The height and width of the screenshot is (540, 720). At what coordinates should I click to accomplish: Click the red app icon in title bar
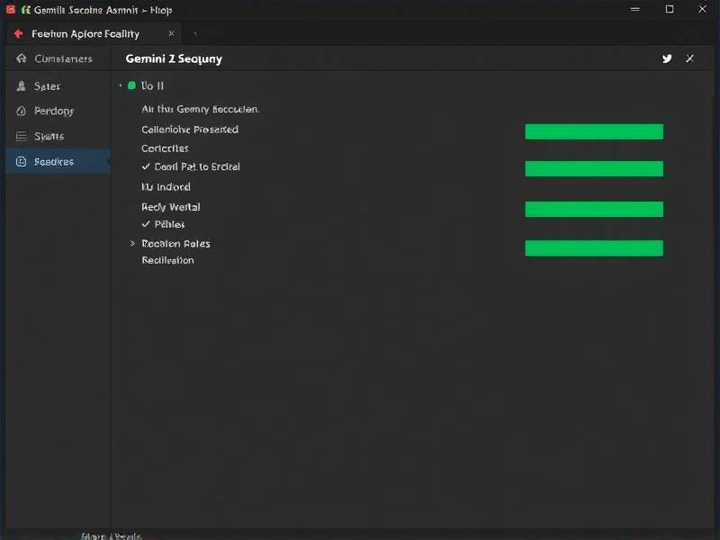11,10
